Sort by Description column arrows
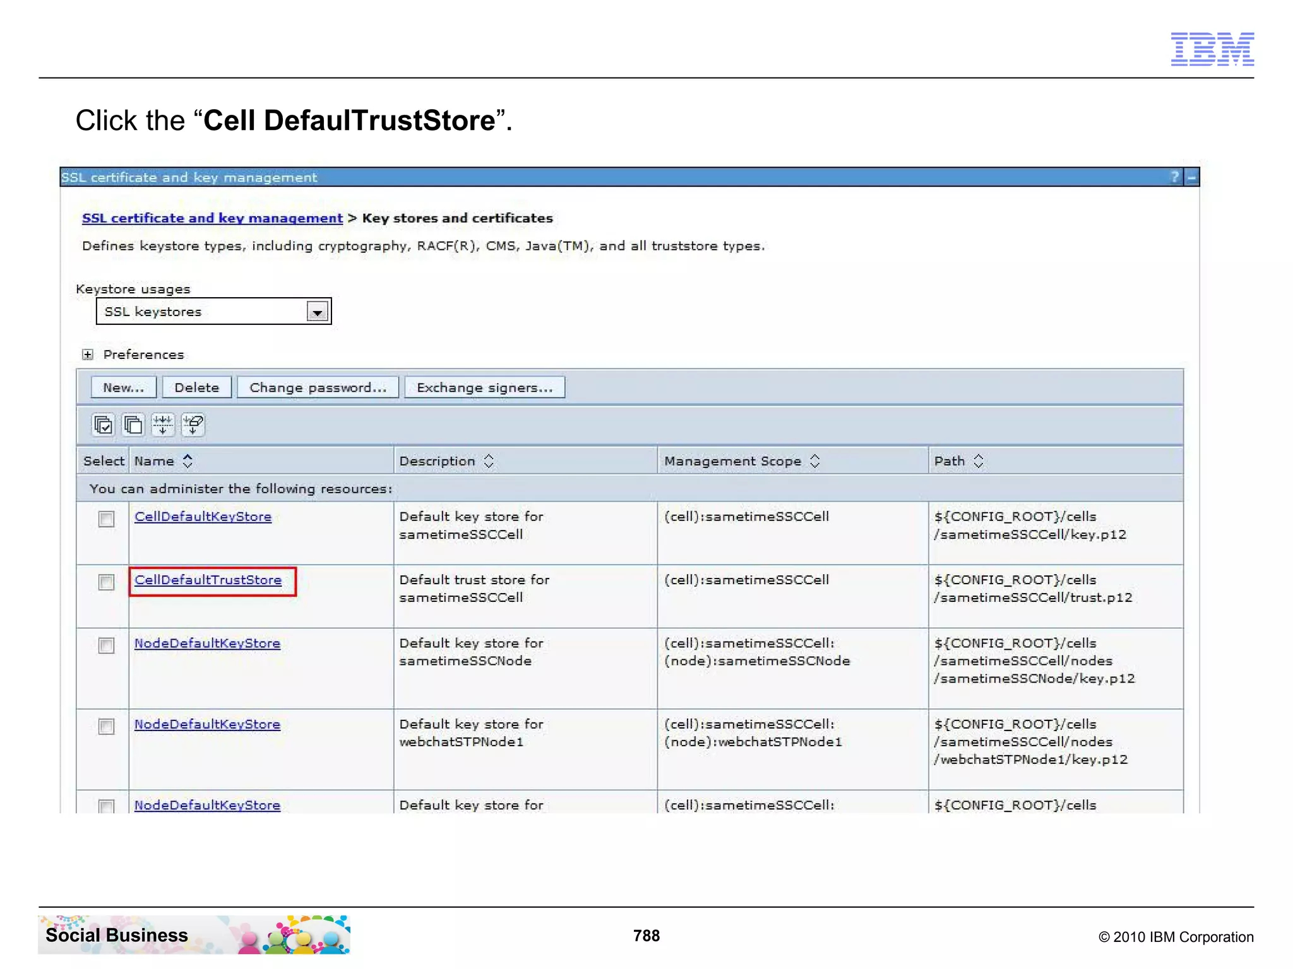This screenshot has height=969, width=1293. point(489,461)
